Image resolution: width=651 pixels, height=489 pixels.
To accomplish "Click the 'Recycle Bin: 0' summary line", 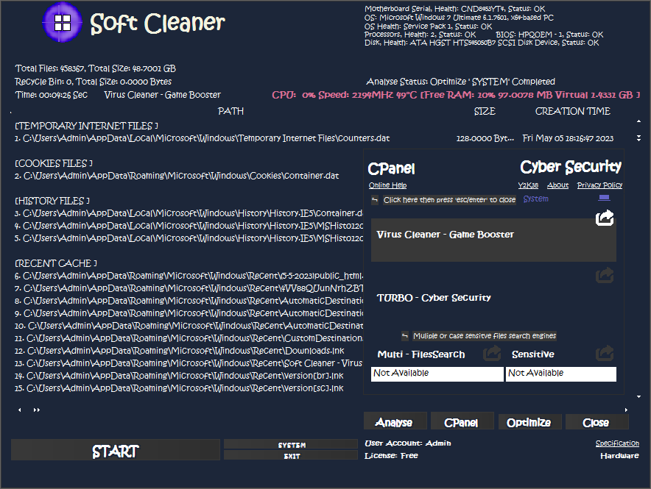I will tap(93, 82).
